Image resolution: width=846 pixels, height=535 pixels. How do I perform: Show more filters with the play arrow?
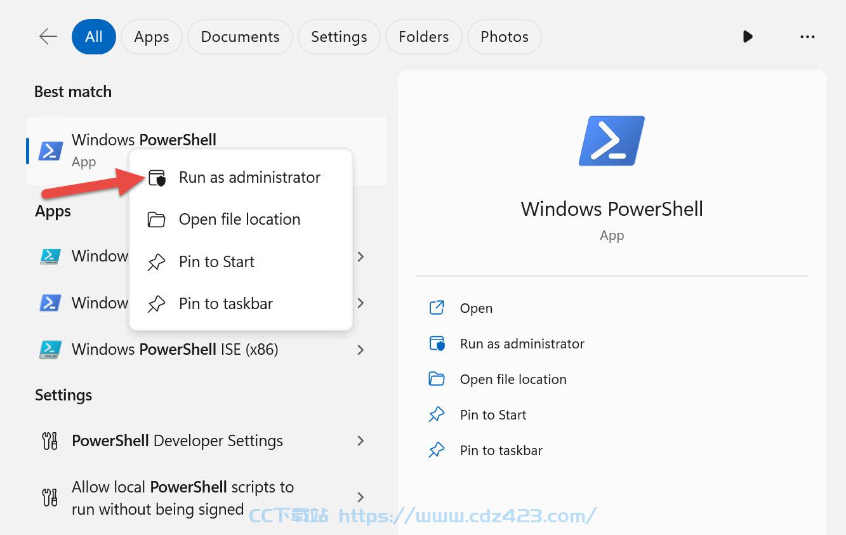[748, 37]
